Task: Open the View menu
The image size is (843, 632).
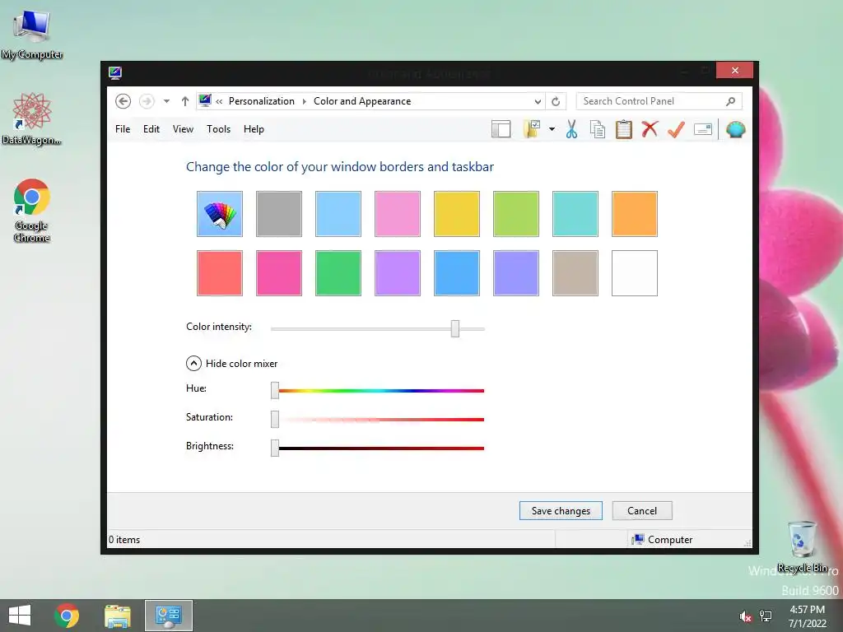Action: [183, 129]
